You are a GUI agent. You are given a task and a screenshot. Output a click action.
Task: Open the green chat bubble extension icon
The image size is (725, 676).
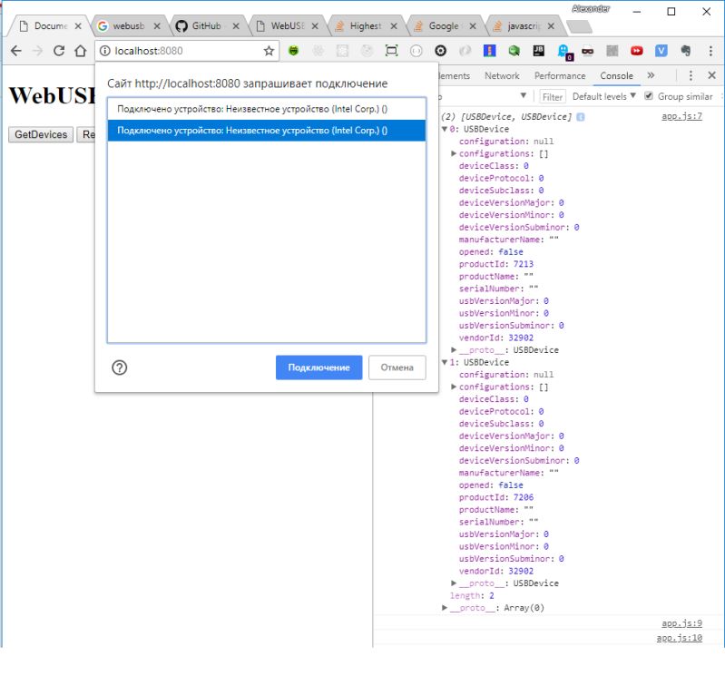514,51
